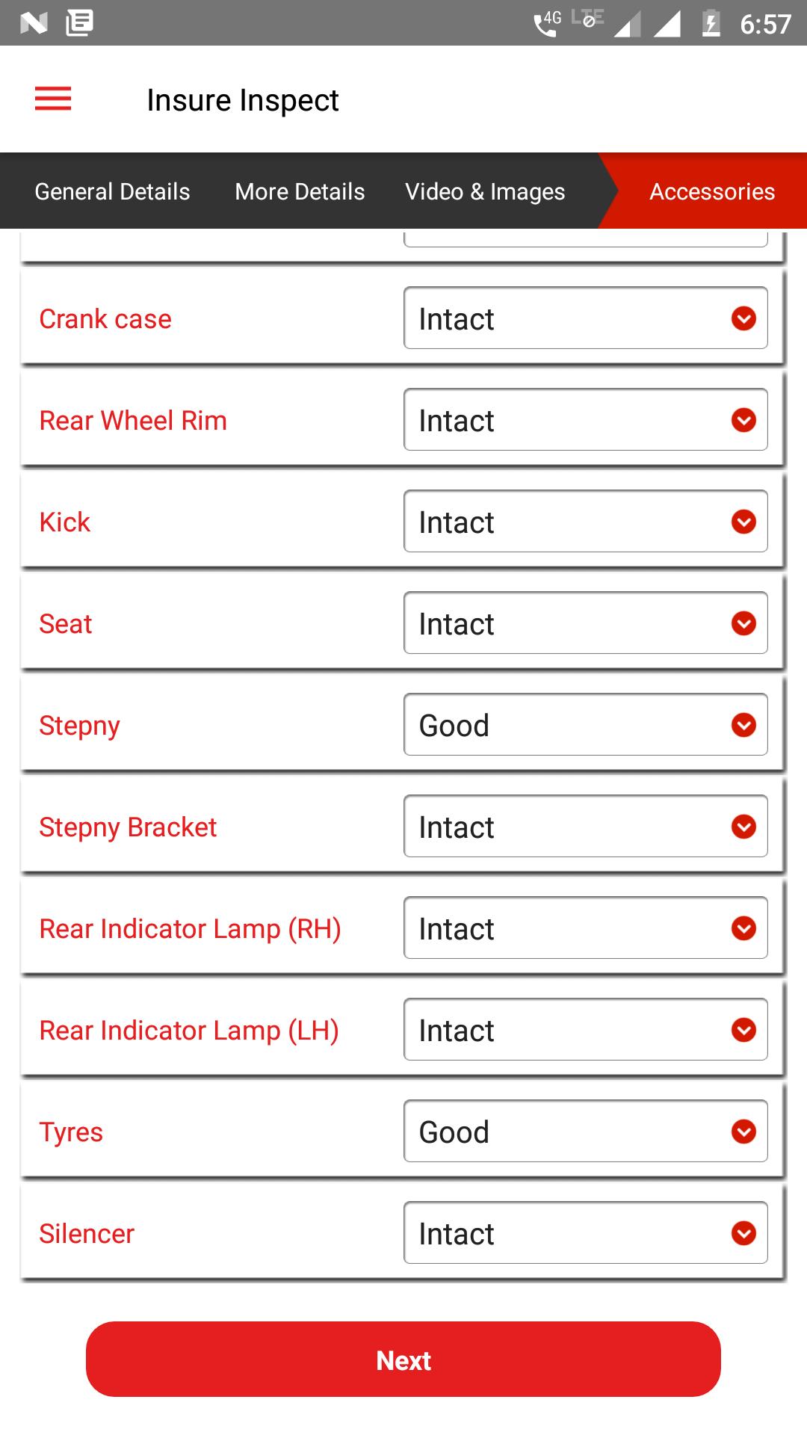Select the Accessories tab
This screenshot has height=1435, width=807.
(x=711, y=191)
